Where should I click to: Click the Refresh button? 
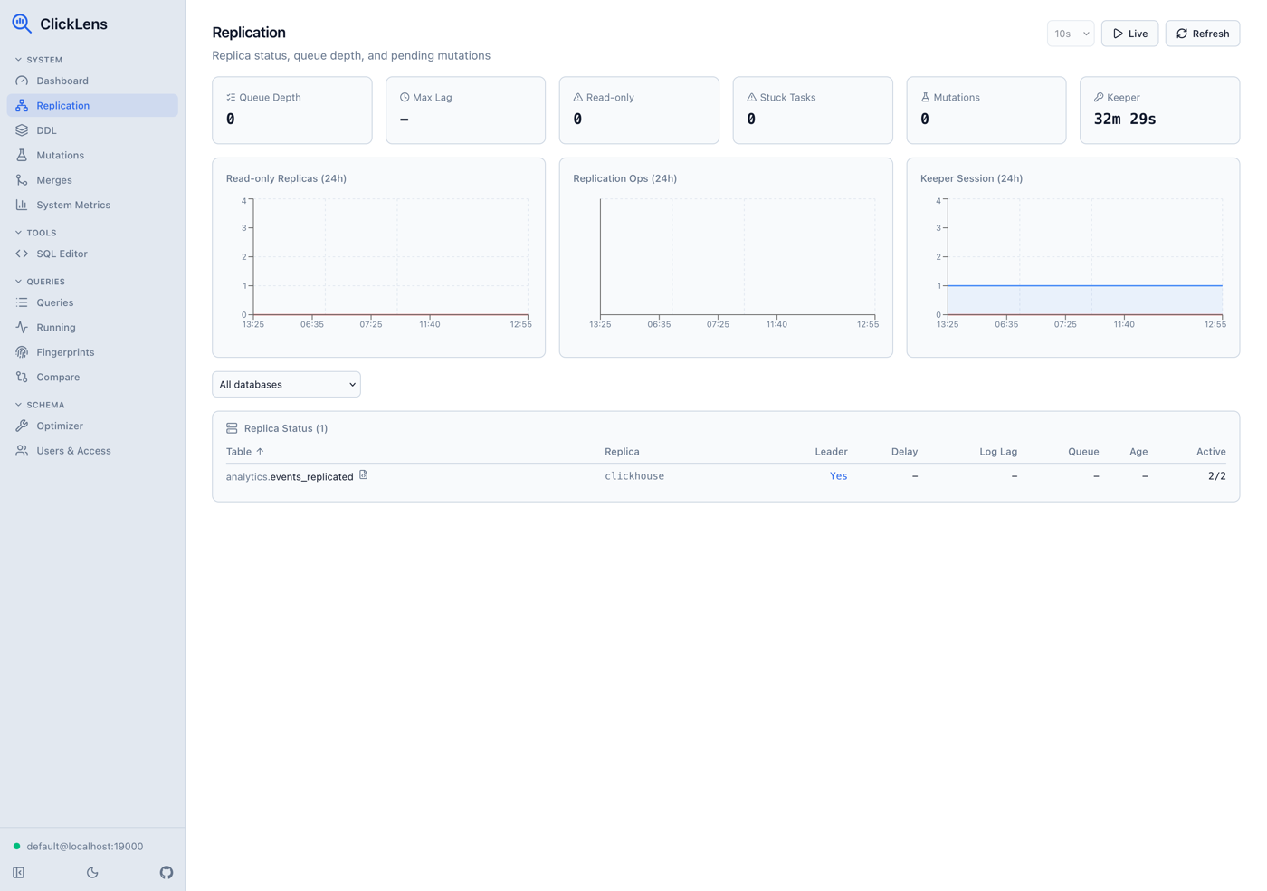pyautogui.click(x=1202, y=34)
